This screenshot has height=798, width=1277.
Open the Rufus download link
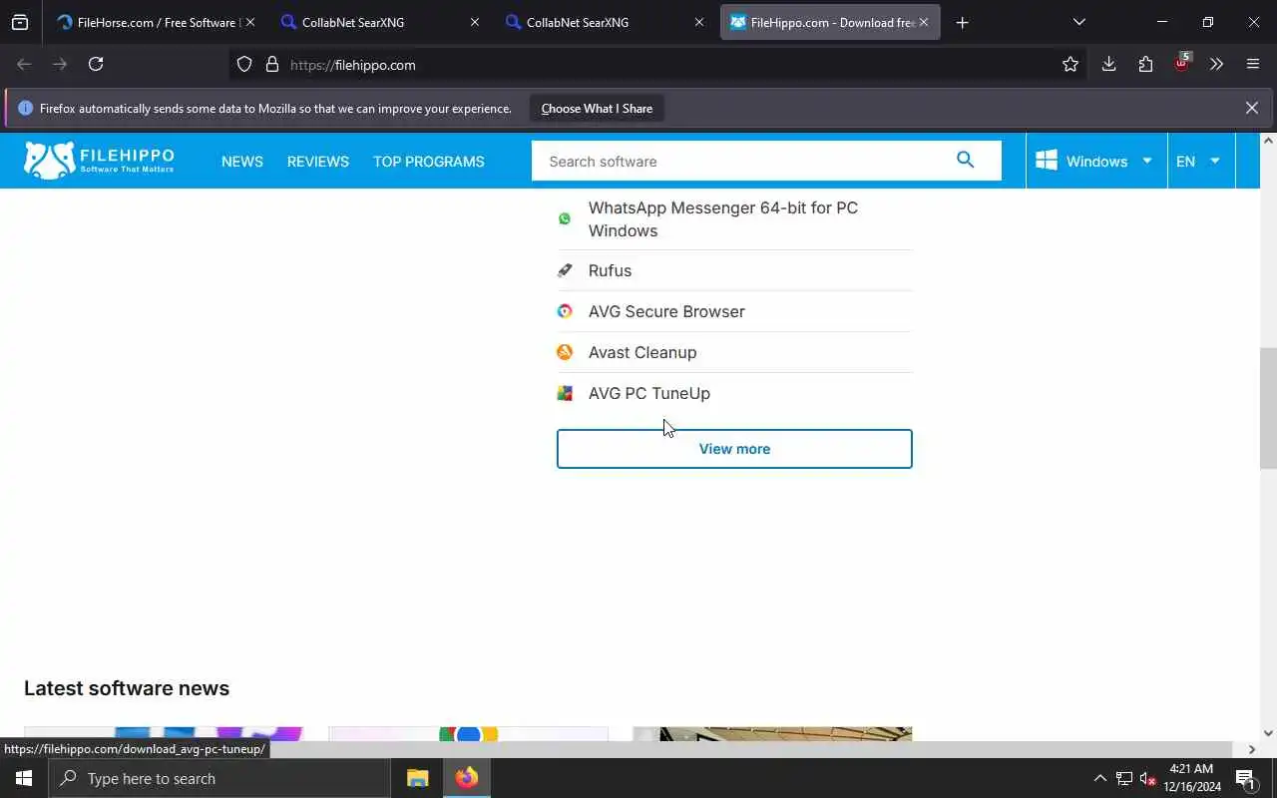pos(610,270)
